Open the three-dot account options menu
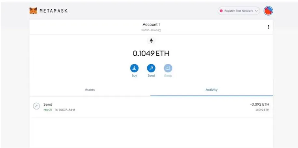This screenshot has height=148, width=298. (x=268, y=27)
